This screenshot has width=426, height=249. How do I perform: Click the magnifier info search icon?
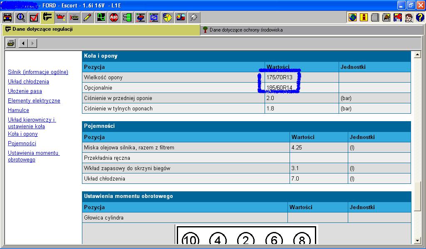point(21,17)
